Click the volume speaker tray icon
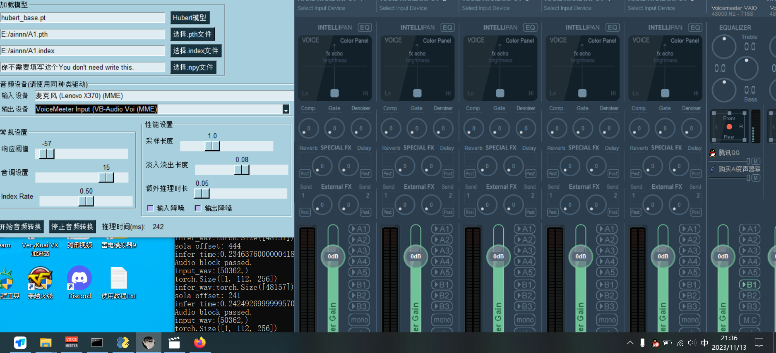 coord(692,343)
